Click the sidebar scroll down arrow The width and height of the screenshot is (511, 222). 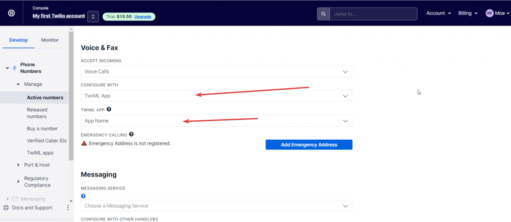(x=71, y=201)
